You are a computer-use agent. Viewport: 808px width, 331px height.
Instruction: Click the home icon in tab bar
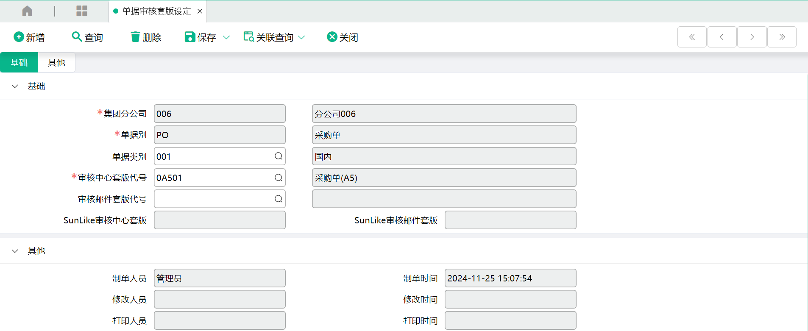[x=27, y=11]
